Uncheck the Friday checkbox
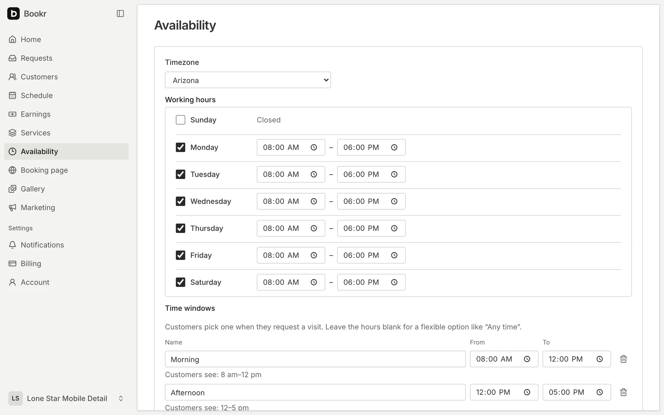The image size is (664, 415). tap(180, 255)
